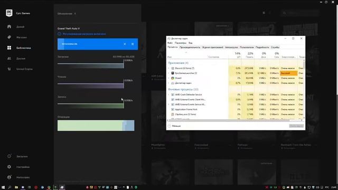
Task: Click the Windows Start button
Action: pyautogui.click(x=3, y=187)
